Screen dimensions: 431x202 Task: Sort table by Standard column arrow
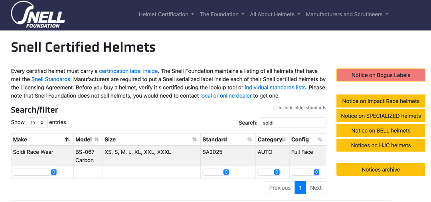click(249, 139)
